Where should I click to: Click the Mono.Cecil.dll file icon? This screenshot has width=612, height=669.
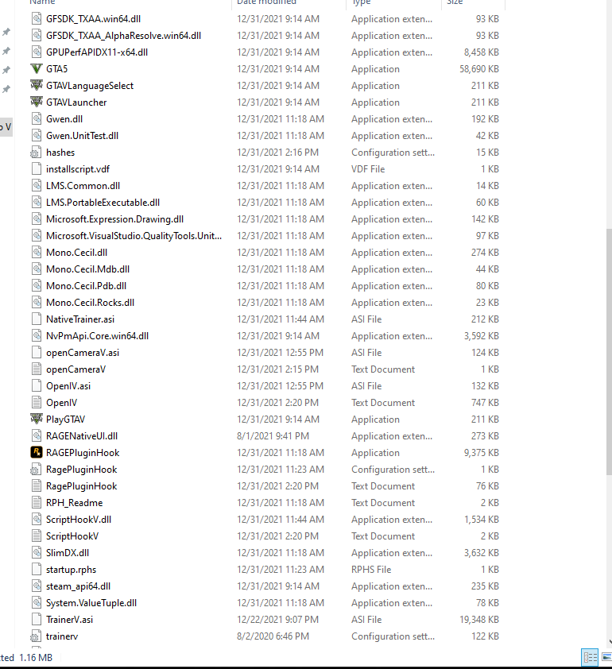[37, 252]
